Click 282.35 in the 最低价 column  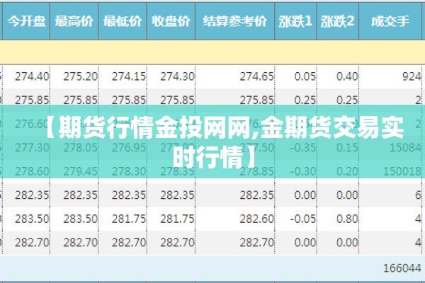(x=129, y=195)
